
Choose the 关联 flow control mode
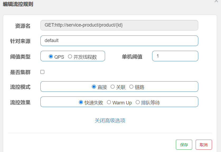112,87
